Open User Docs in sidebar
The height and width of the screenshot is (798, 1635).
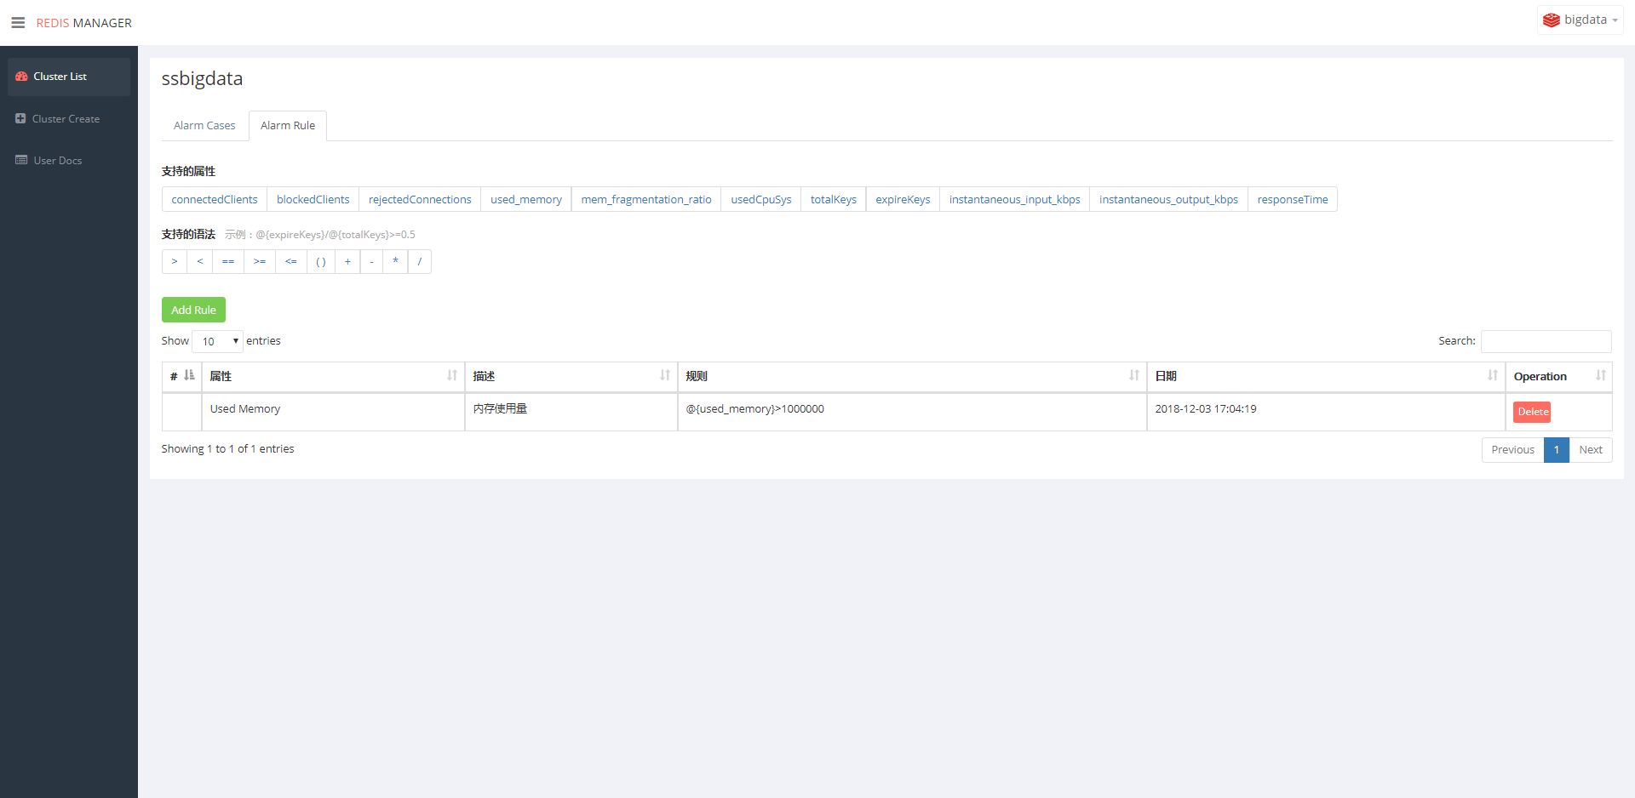tap(69, 161)
